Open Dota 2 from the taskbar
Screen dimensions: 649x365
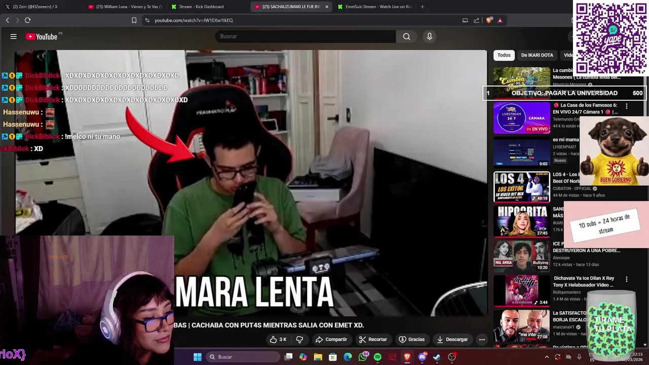pos(392,357)
